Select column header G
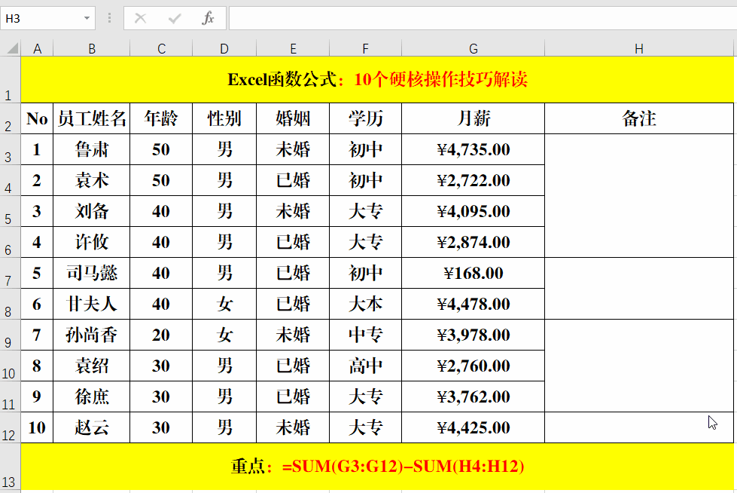The height and width of the screenshot is (493, 737). click(x=473, y=47)
